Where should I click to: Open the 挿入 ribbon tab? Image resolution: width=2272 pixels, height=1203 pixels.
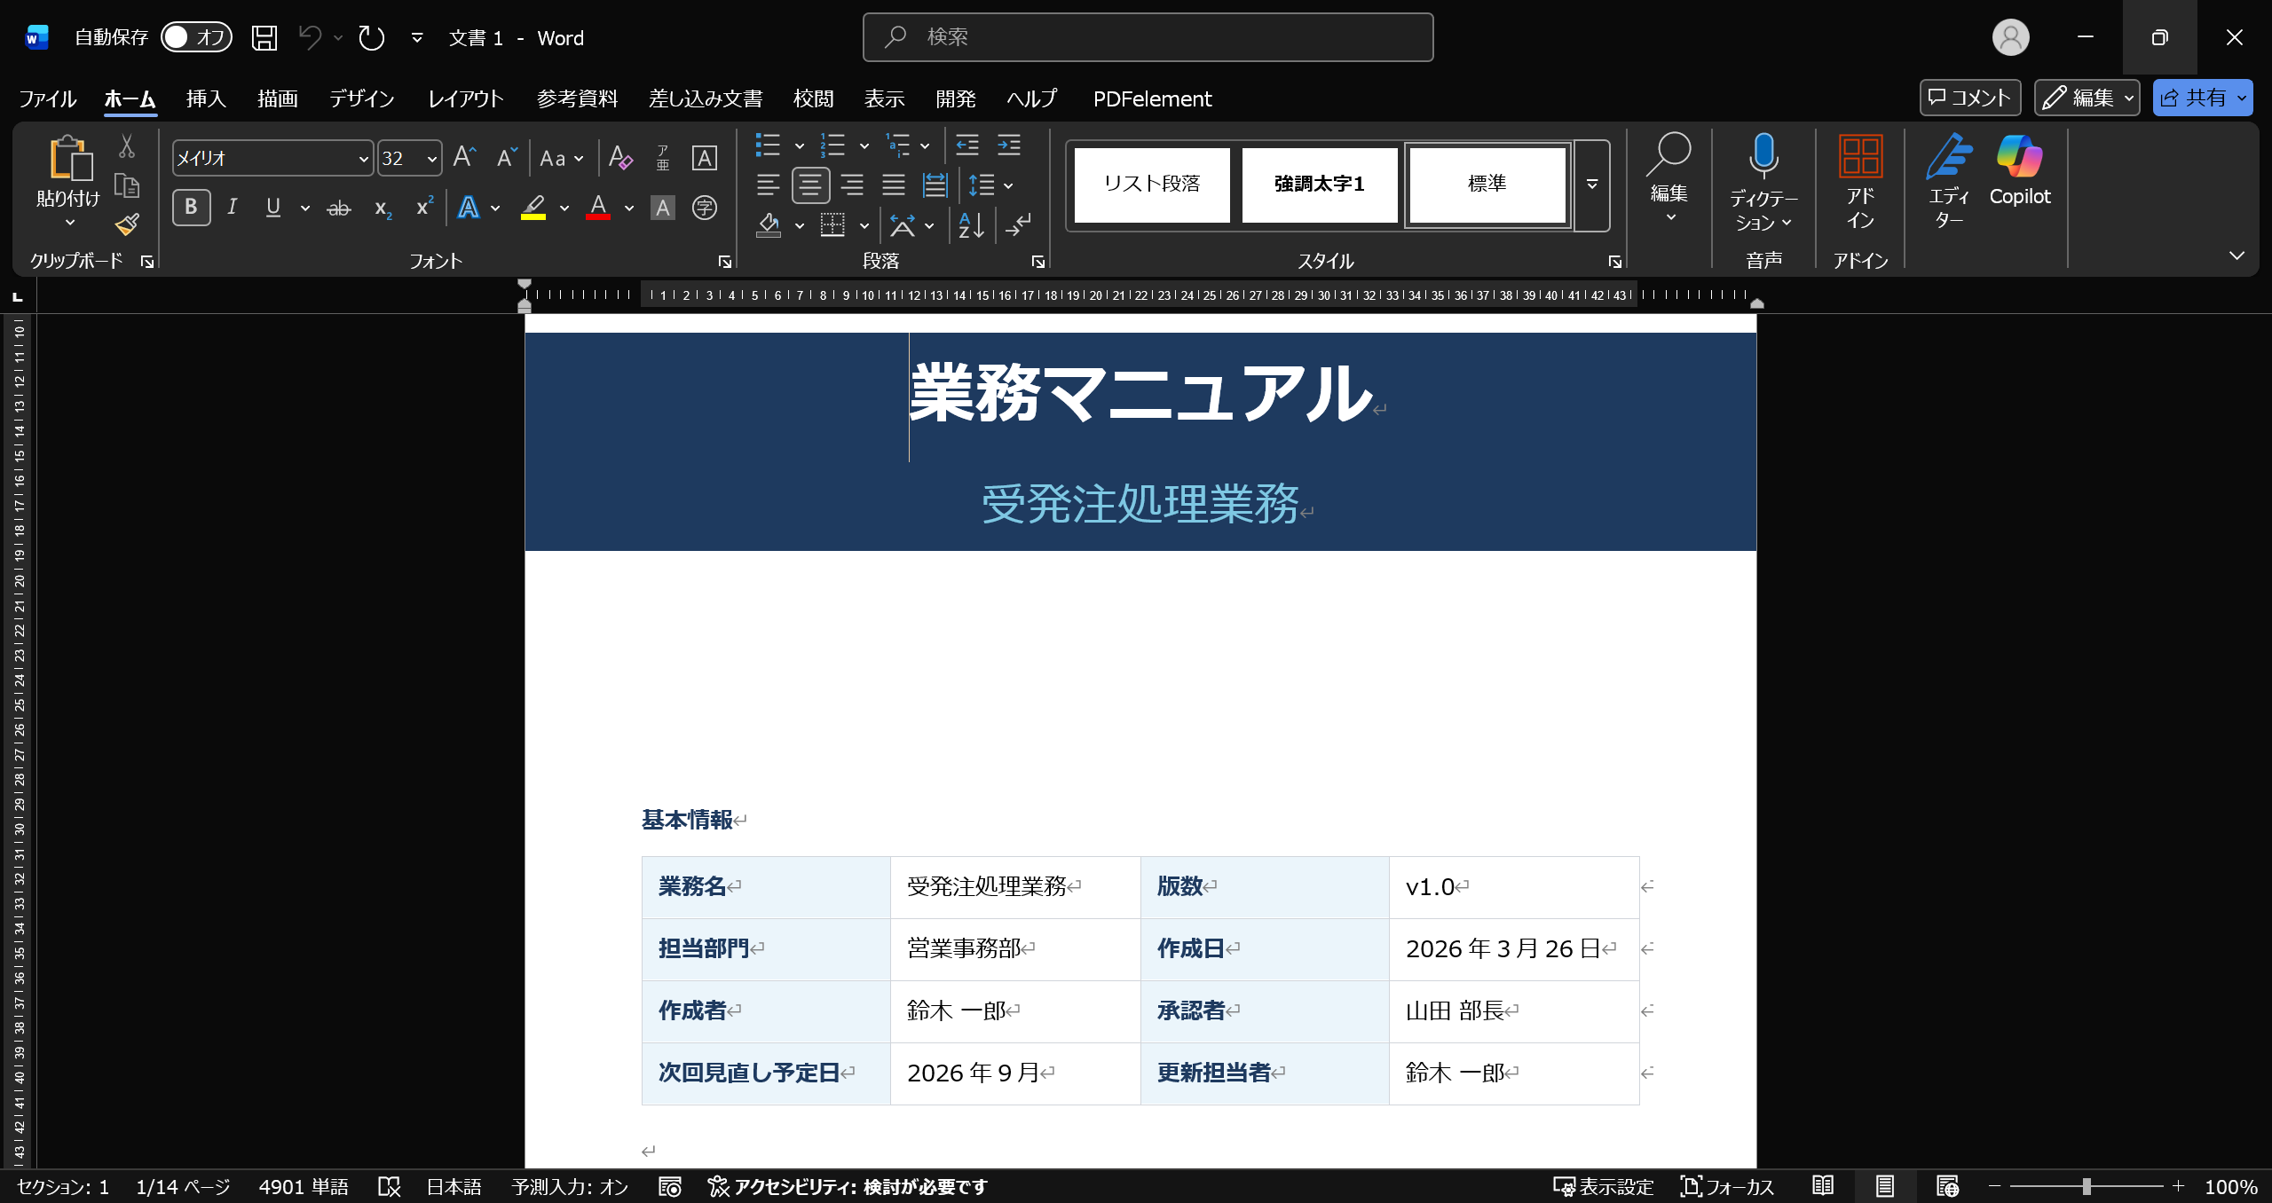[x=206, y=98]
